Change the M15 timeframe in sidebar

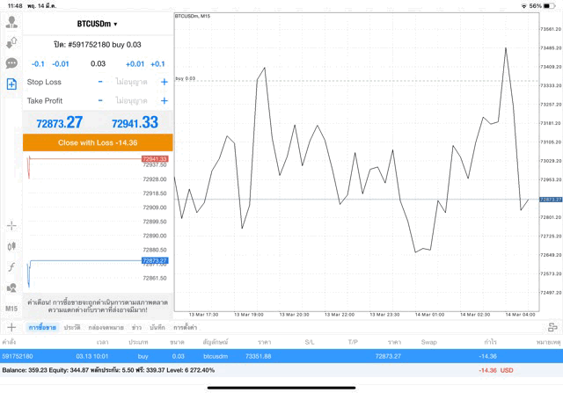pos(11,309)
